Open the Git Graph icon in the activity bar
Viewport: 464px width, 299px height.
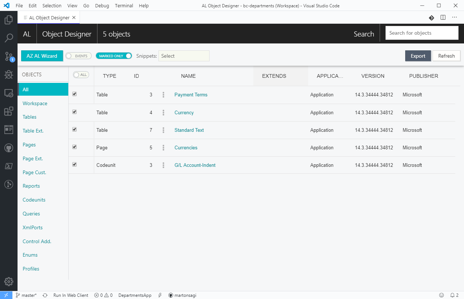pyautogui.click(x=9, y=184)
